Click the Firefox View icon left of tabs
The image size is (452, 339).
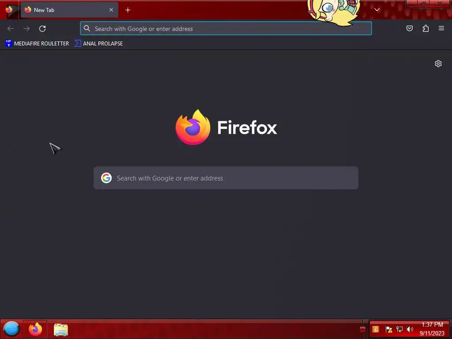point(9,10)
